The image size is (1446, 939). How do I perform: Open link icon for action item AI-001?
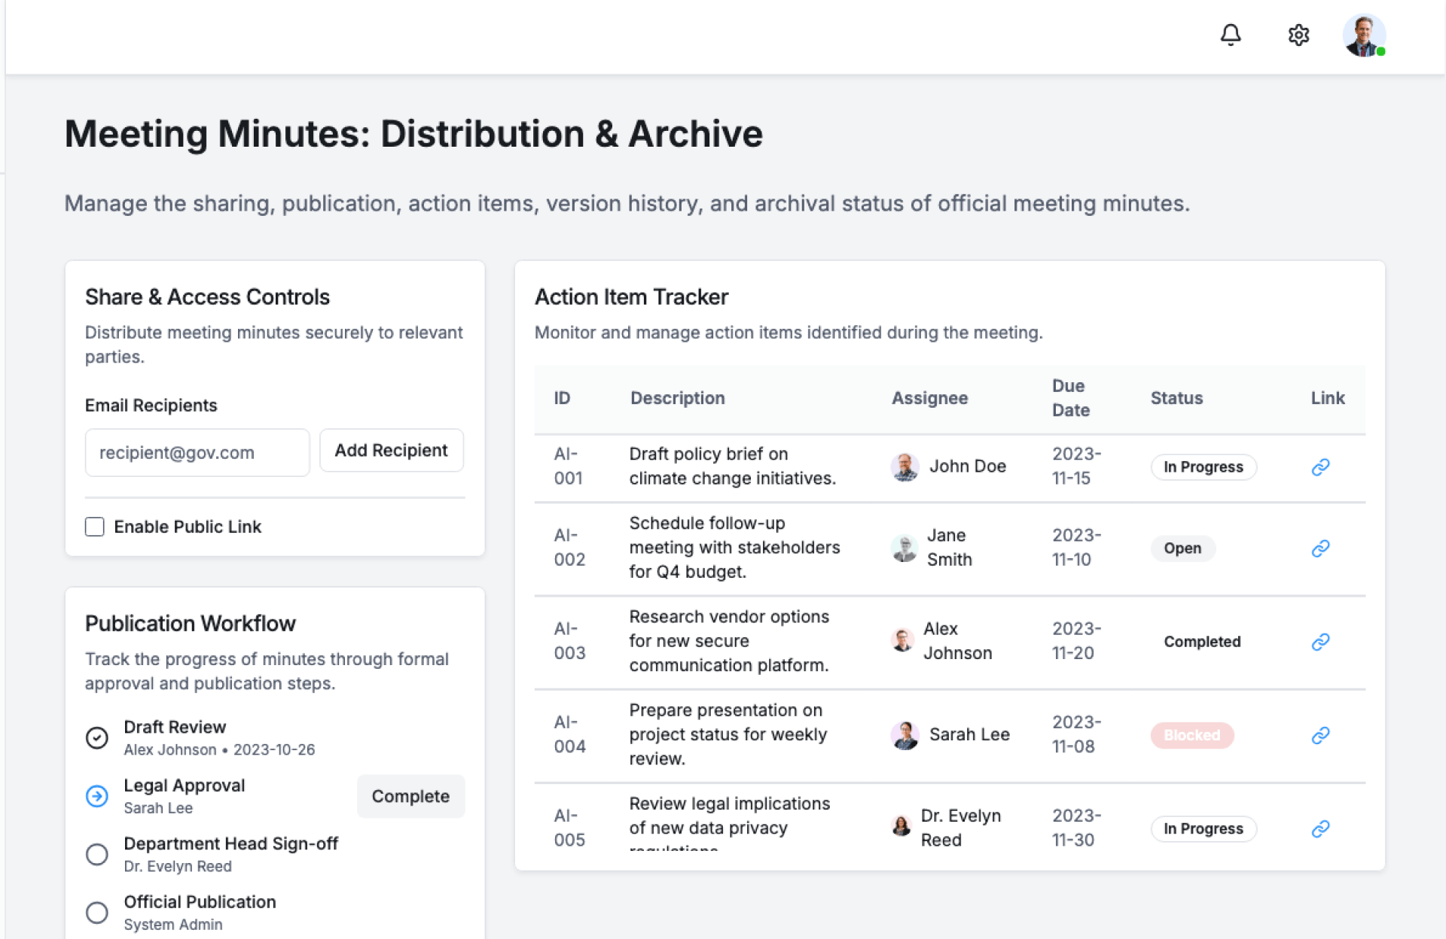(x=1320, y=467)
